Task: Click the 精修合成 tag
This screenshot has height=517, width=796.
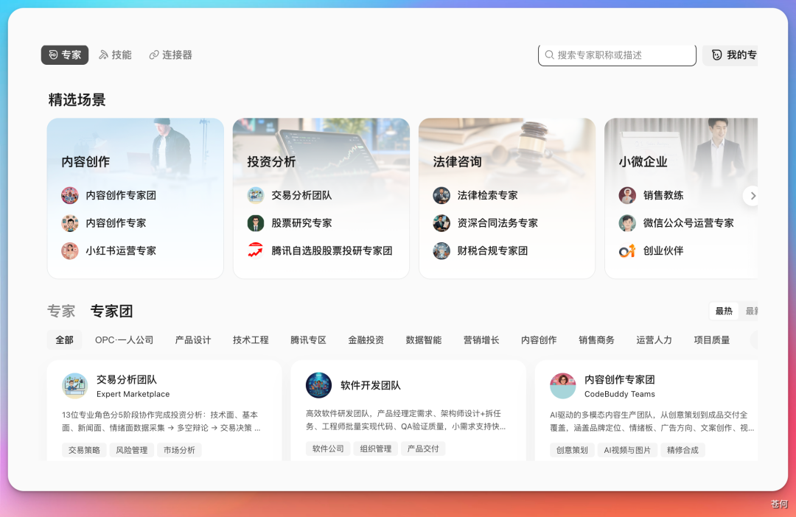Action: point(682,450)
